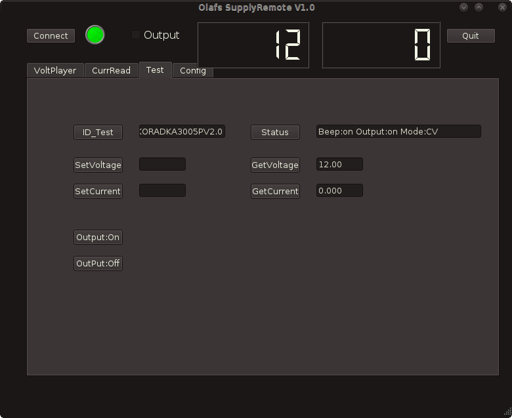
Task: Switch to the VoltPlayer tab
Action: tap(55, 70)
